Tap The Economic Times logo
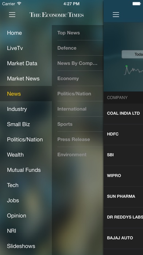This screenshot has width=143, height=255. [x=57, y=15]
